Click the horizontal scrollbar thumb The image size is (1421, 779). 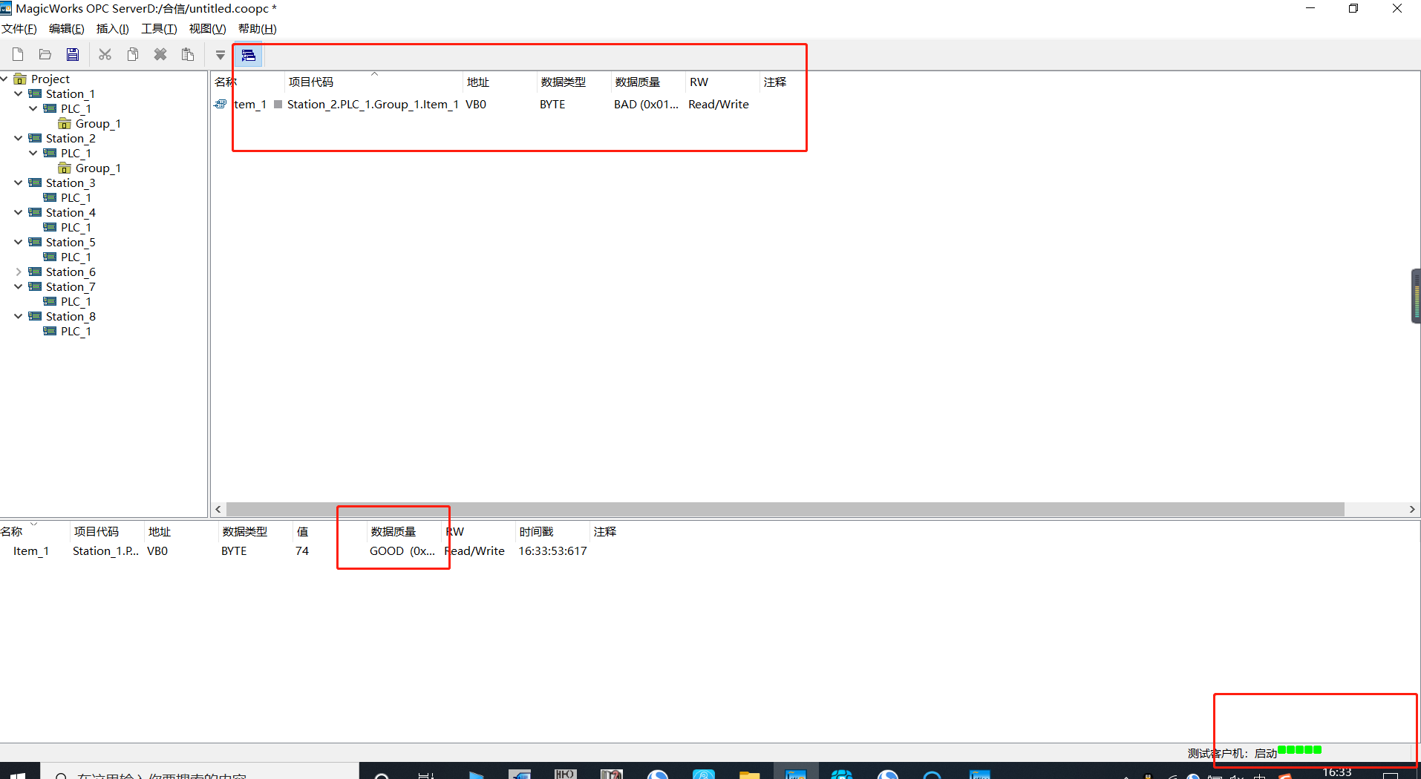pos(785,509)
